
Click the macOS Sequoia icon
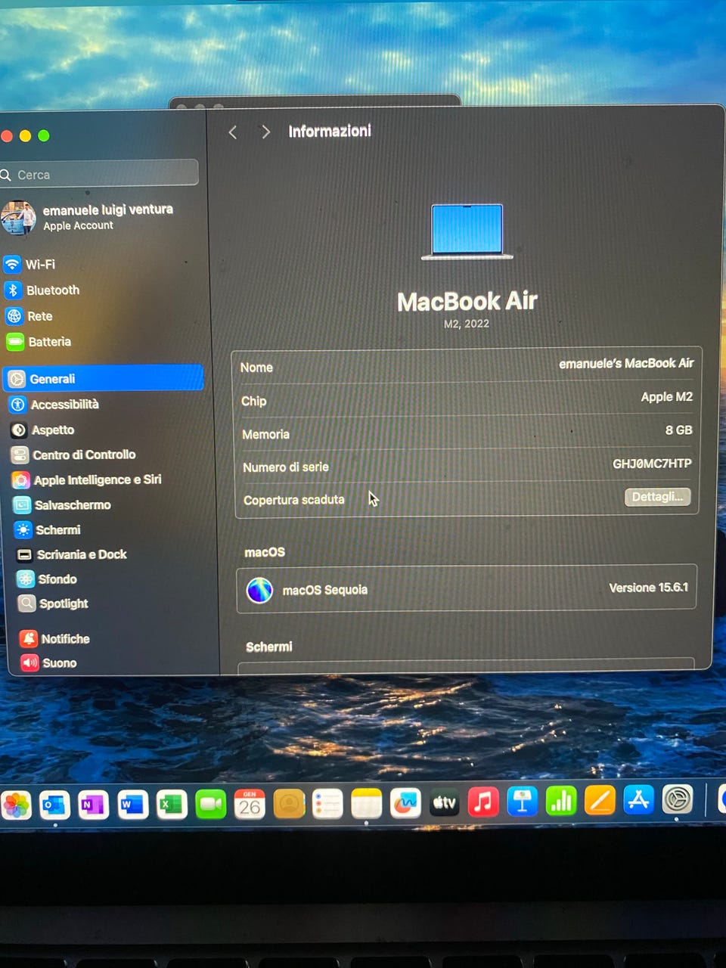tap(259, 590)
